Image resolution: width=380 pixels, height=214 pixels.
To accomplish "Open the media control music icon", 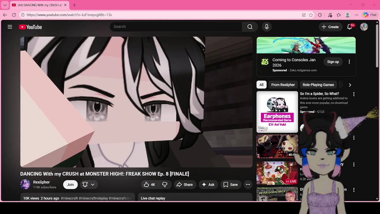I will [x=330, y=15].
